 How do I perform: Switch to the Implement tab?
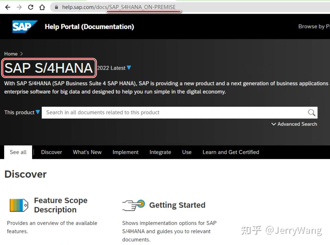(125, 152)
